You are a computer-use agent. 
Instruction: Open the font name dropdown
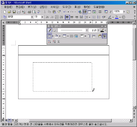32,17
